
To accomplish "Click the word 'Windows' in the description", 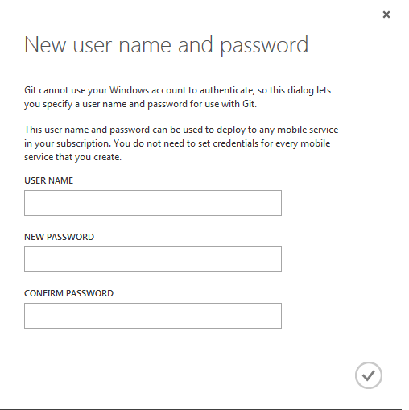I will click(x=129, y=90).
